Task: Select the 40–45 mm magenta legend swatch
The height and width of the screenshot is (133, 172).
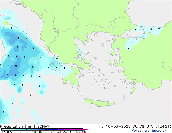Action: [74, 129]
